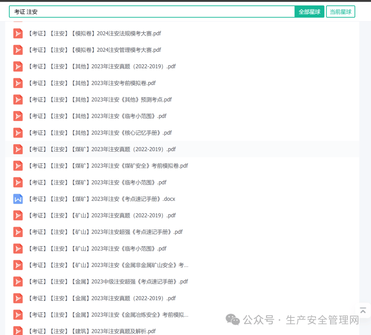Click PDF icon of 【其他】《临考小范围》 file
This screenshot has height=335, width=371.
click(18, 116)
